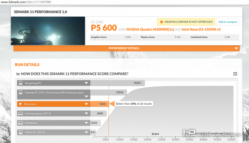249x143 pixels.
Task: Open the Gaming laptop (2013) dropdown arrow
Action: (86, 114)
